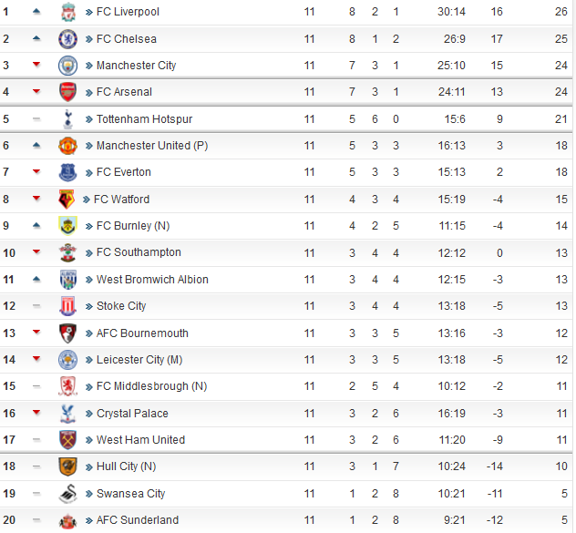Click the West Ham United crest
Viewport: 576px width, 533px height.
coord(68,440)
